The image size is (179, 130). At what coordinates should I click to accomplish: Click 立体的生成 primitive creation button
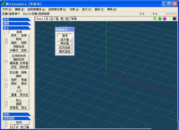click(x=19, y=56)
